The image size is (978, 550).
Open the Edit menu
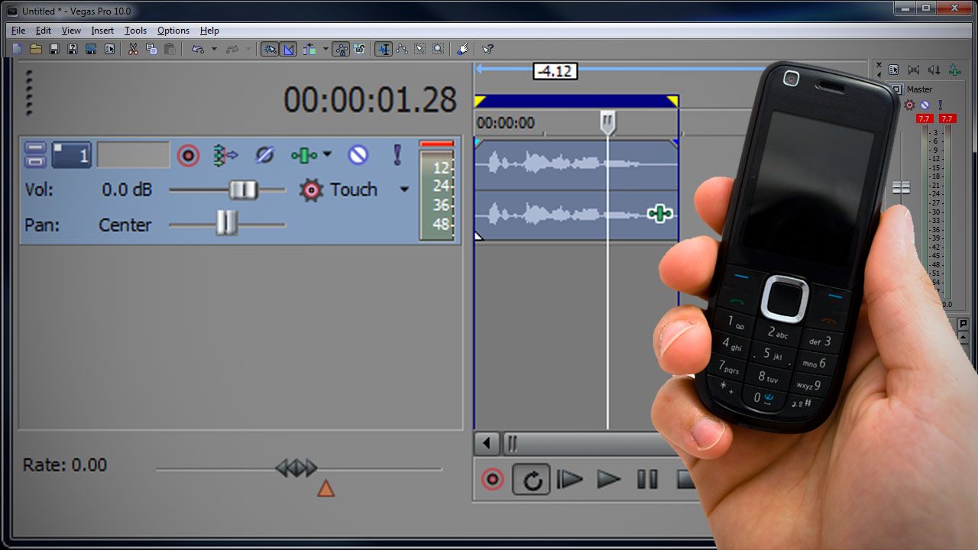click(44, 31)
